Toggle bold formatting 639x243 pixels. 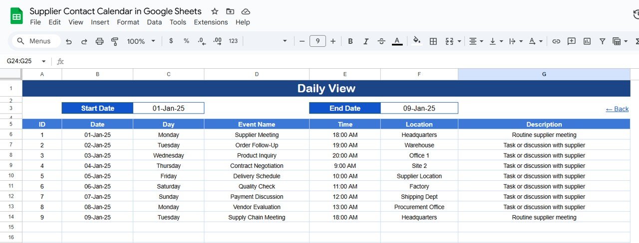pyautogui.click(x=350, y=41)
